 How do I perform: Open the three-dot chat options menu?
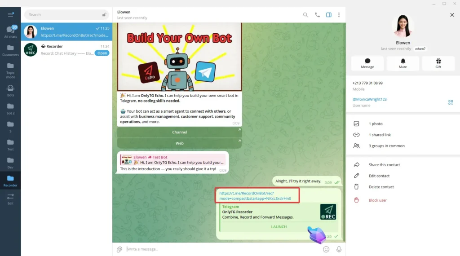click(339, 15)
